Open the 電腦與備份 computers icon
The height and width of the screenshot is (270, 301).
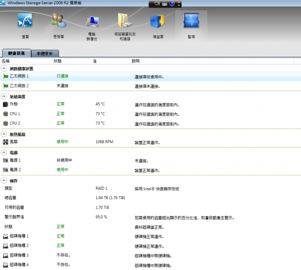[92, 22]
